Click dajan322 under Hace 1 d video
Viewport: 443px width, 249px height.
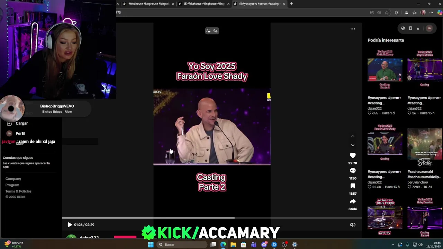pos(374,108)
